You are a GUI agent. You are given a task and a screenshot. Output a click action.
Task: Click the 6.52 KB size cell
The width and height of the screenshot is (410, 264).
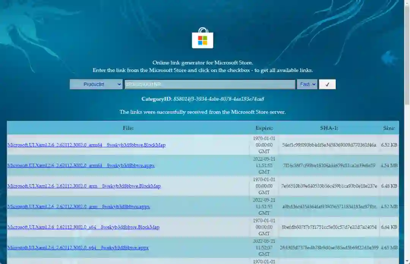coord(389,145)
